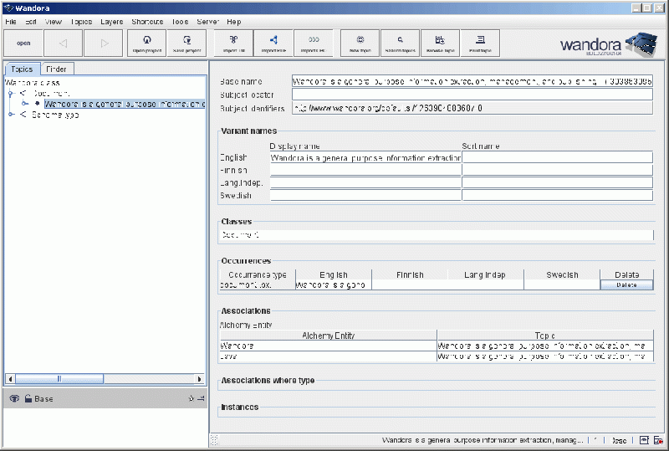The width and height of the screenshot is (669, 451).
Task: Go forward with the right arrow toolbar button
Action: pyautogui.click(x=103, y=44)
